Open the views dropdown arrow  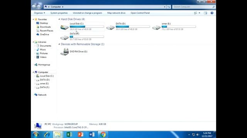[x=200, y=13]
